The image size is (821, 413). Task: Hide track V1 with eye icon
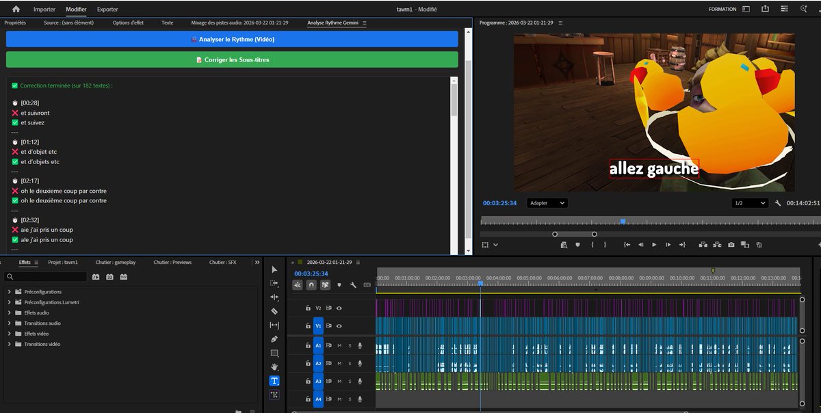339,326
